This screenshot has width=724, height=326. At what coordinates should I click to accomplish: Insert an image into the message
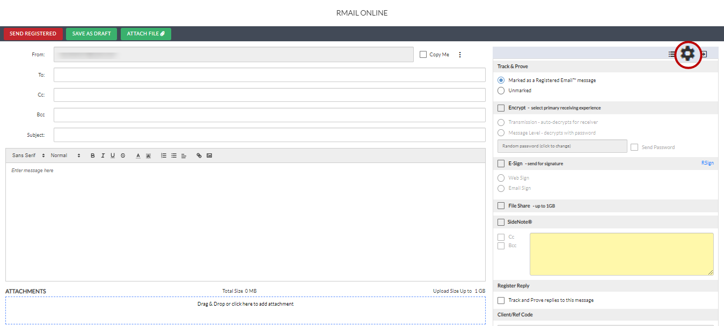pos(209,155)
